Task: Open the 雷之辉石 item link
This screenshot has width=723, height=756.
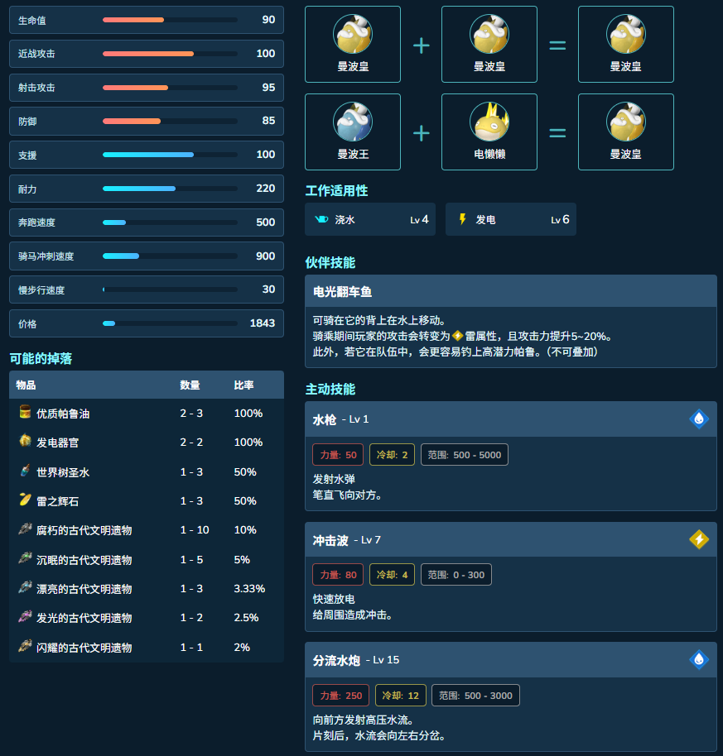Action: [58, 501]
